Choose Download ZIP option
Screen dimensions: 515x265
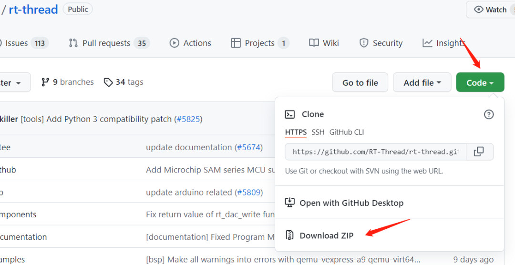pos(326,235)
